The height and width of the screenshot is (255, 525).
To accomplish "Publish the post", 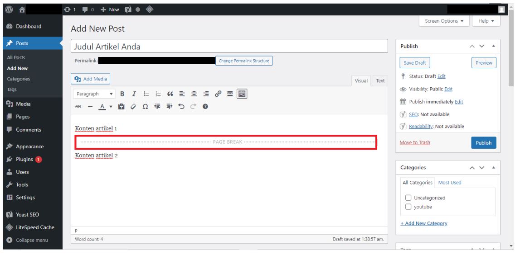I will [x=483, y=143].
